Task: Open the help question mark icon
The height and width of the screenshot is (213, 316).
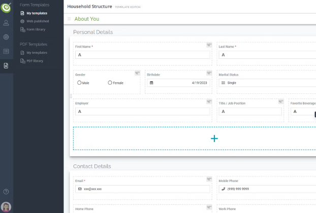Action: tap(6, 192)
